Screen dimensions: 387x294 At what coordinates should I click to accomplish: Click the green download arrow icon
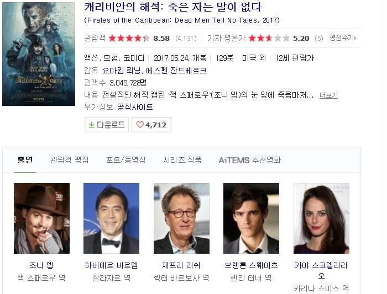pyautogui.click(x=91, y=125)
